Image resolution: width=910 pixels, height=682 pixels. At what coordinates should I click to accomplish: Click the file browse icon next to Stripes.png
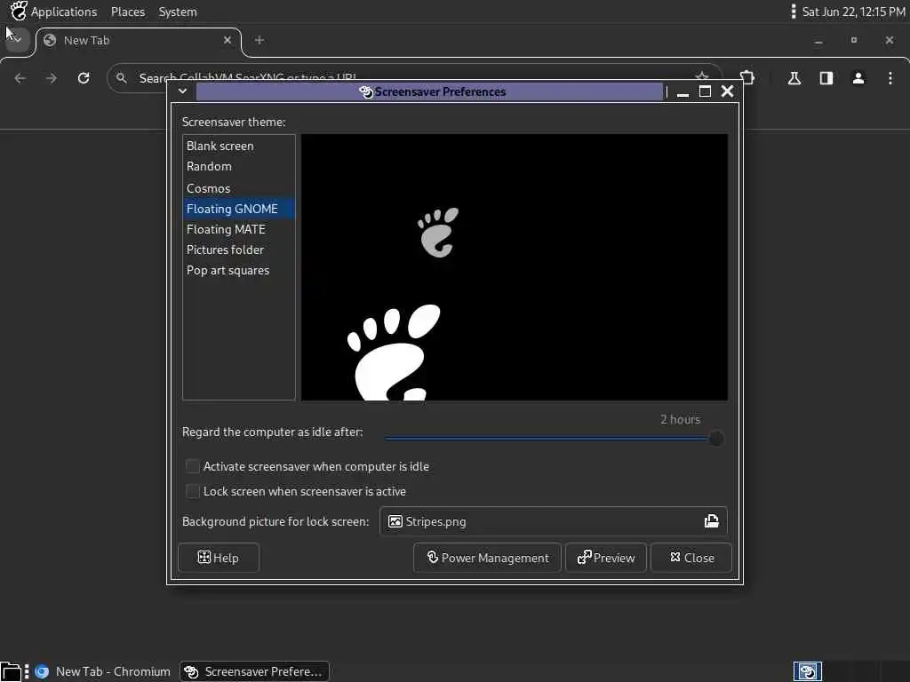[x=712, y=521]
